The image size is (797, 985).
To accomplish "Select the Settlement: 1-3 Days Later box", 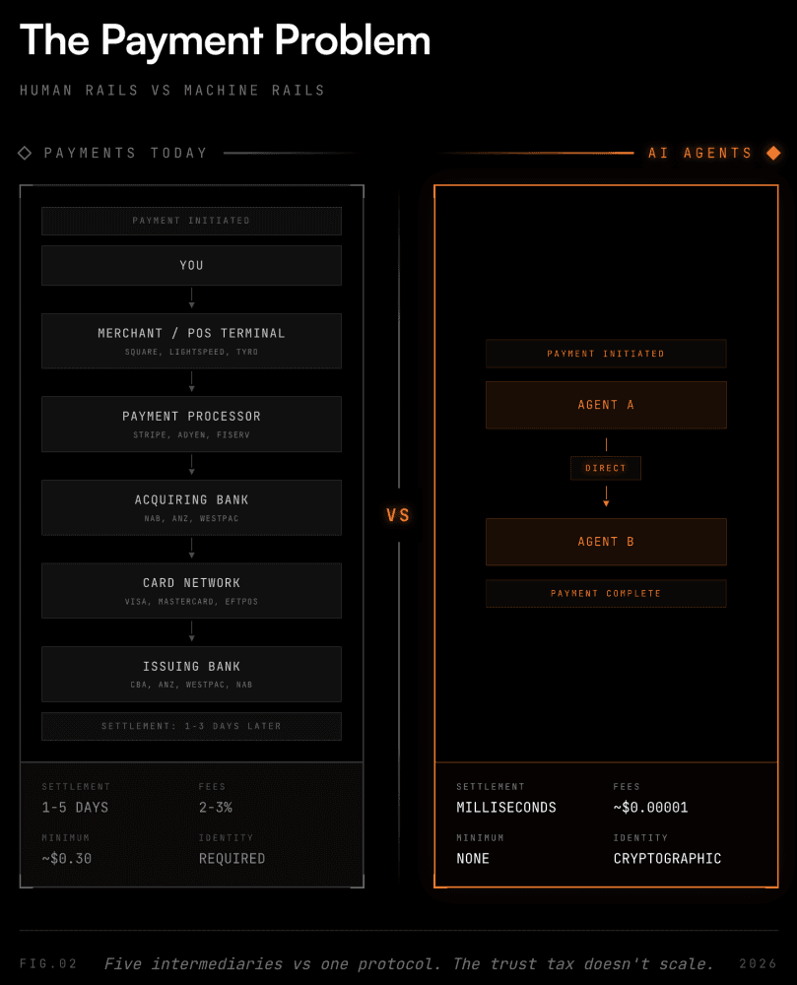I will pos(191,726).
